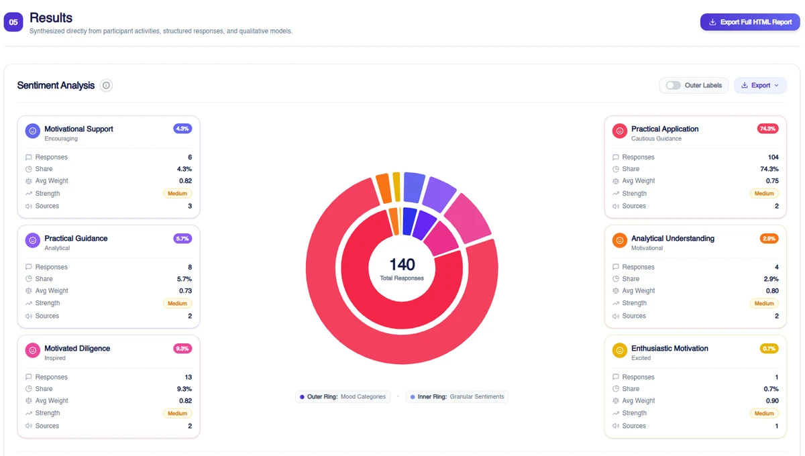This screenshot has height=456, width=805.
Task: Click Avg Weight icon in Motivational Support card
Action: click(x=29, y=181)
